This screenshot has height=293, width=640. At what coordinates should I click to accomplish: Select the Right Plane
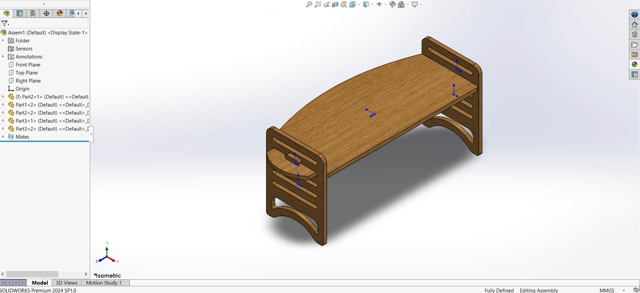coord(25,81)
